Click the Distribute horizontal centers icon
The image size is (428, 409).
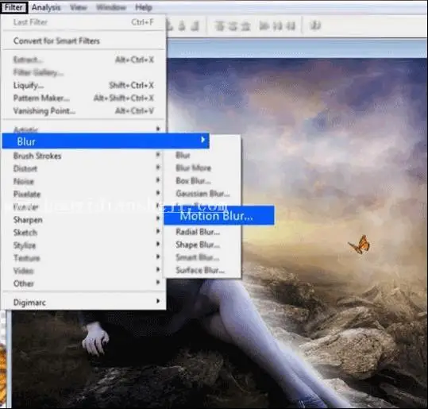tap(277, 26)
